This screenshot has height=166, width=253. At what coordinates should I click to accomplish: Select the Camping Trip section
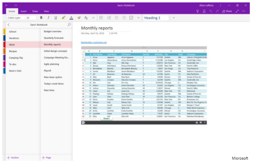click(23, 58)
